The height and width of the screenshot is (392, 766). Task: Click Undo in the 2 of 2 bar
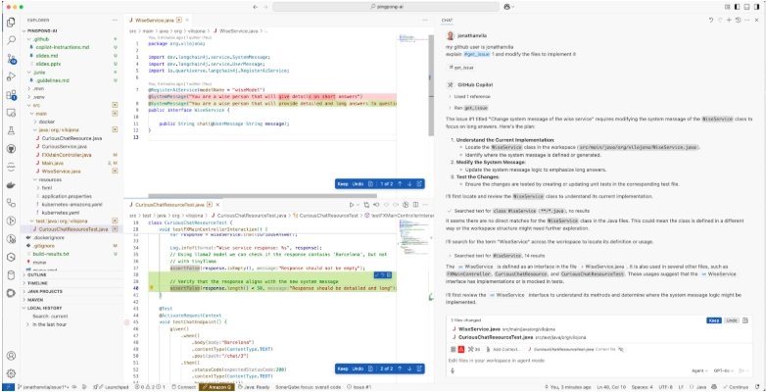point(359,368)
